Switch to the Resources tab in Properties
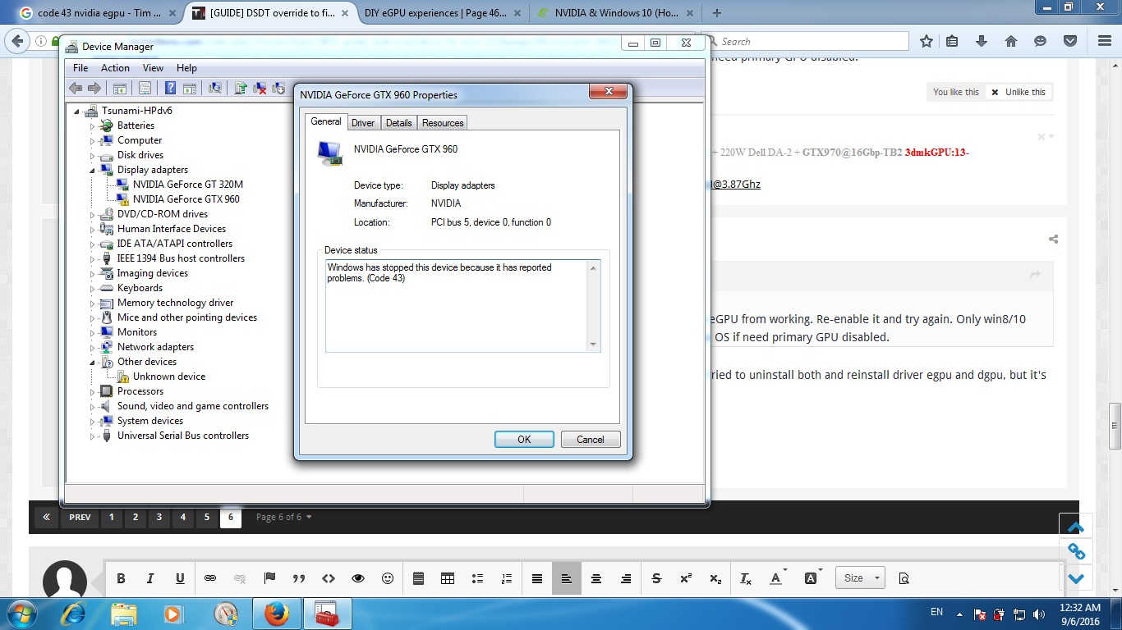 [443, 123]
